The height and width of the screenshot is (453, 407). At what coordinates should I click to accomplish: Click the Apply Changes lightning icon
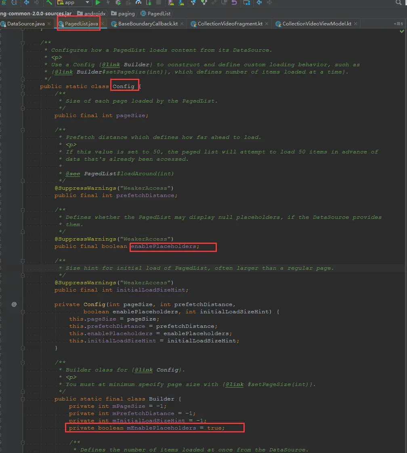tap(108, 2)
